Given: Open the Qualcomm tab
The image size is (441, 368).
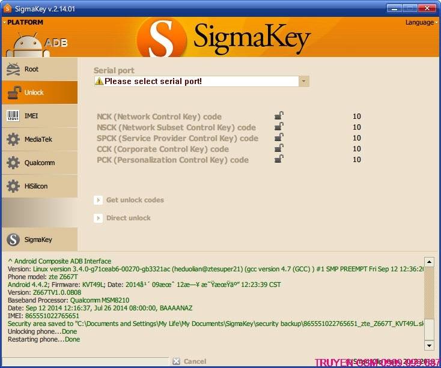Looking at the screenshot, I should pos(40,163).
